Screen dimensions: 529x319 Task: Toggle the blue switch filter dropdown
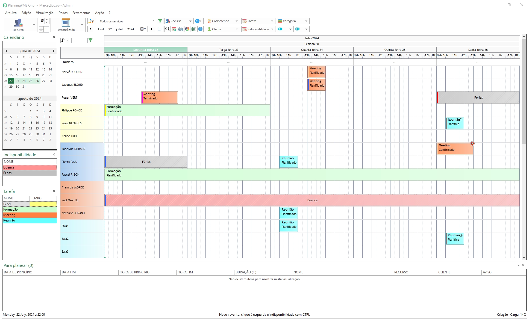285,29
